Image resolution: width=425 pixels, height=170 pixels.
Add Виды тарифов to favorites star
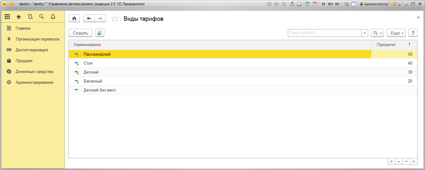coord(115,19)
